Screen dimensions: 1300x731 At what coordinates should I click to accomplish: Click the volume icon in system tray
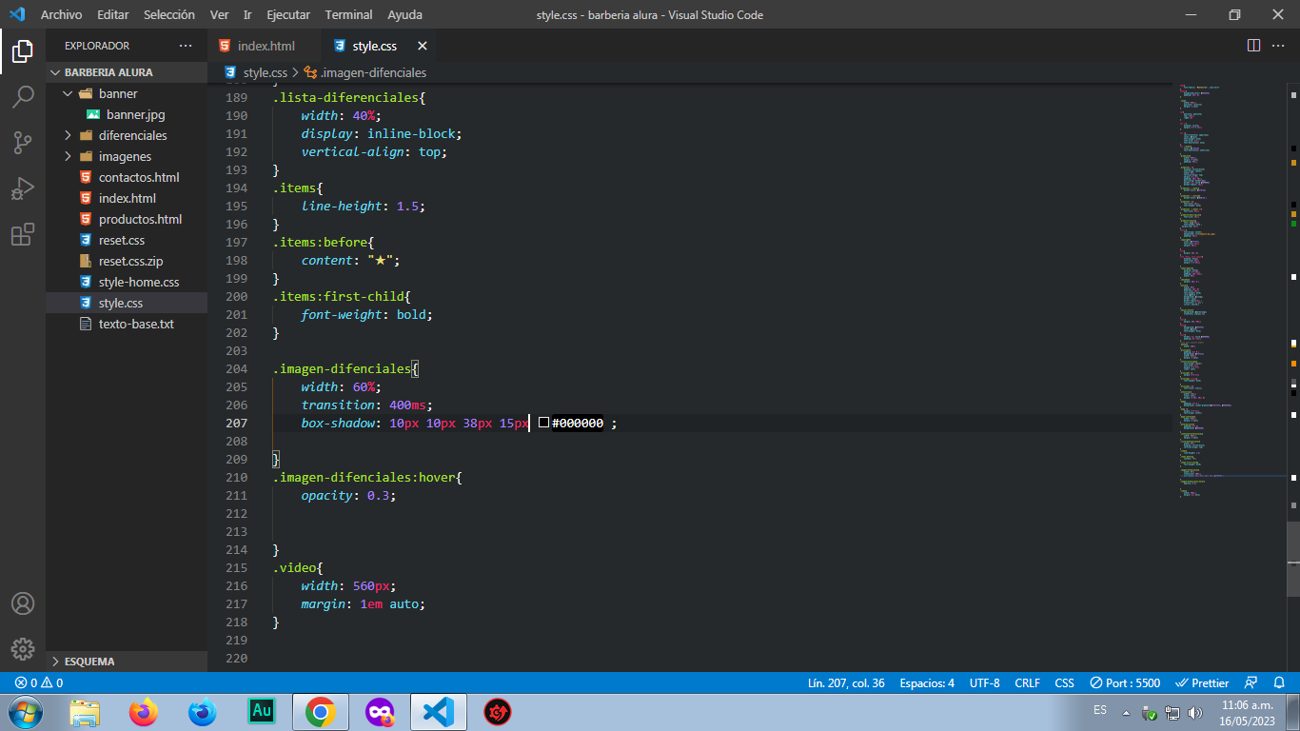pos(1195,713)
